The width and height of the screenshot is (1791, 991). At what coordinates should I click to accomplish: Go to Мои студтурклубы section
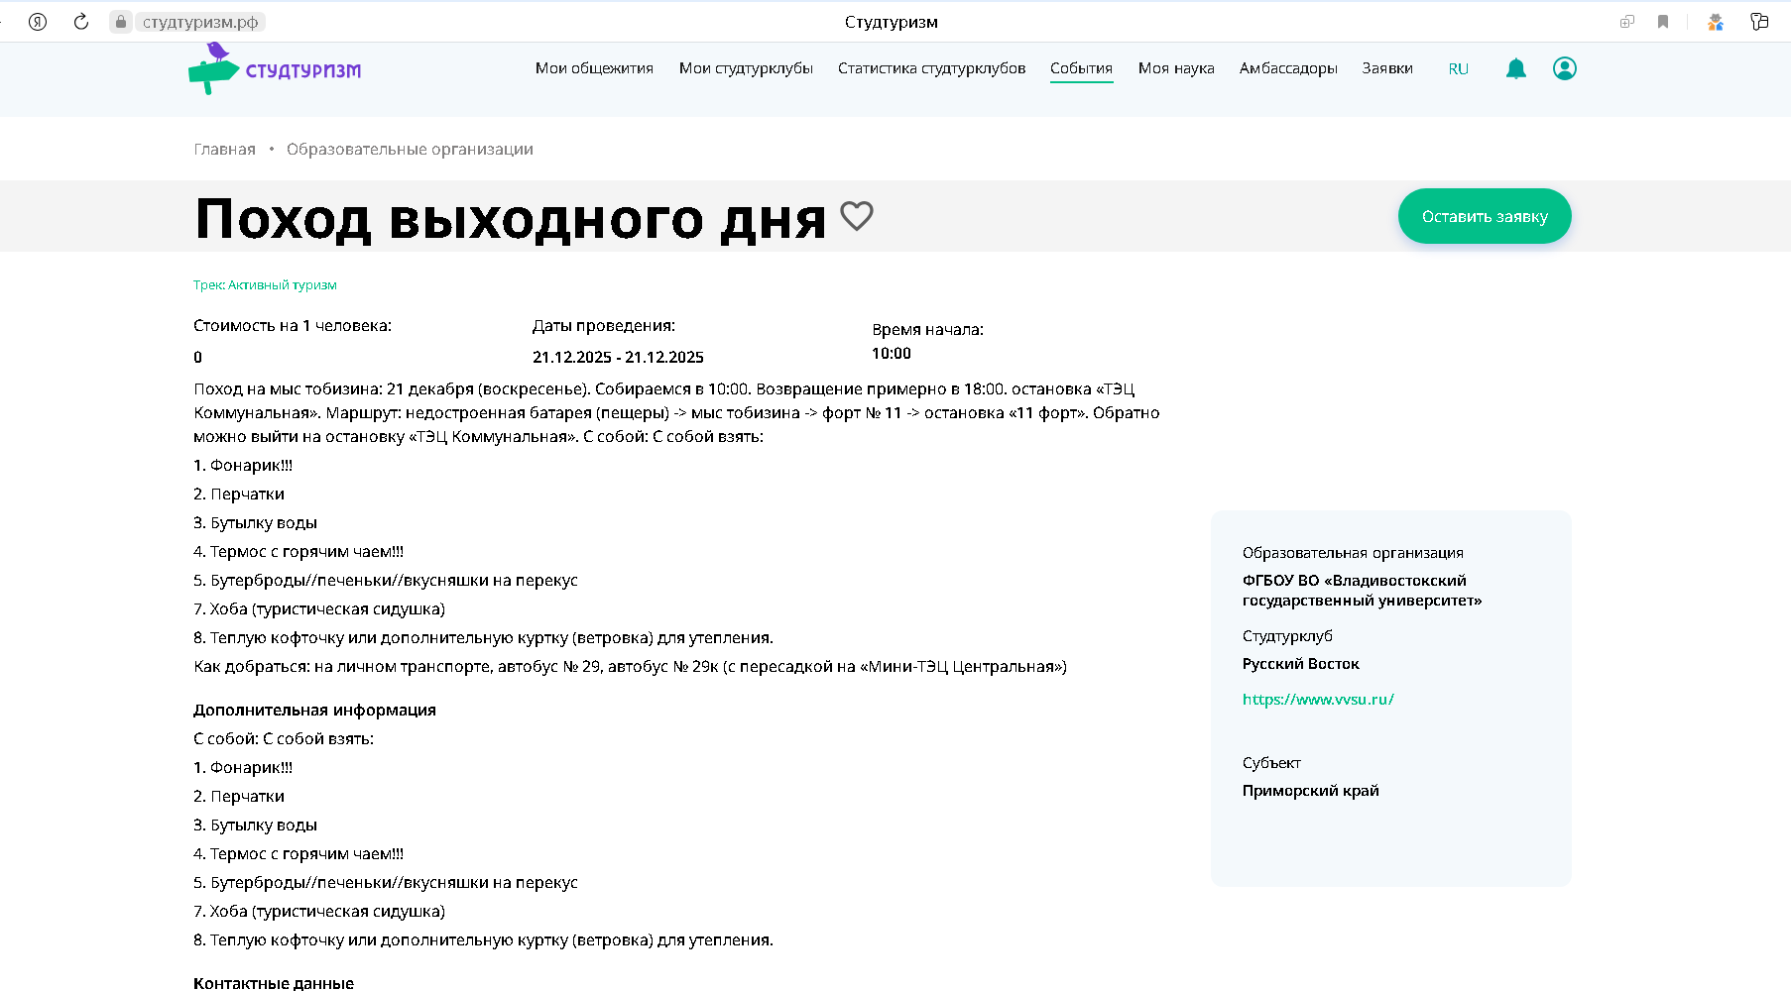click(x=746, y=68)
